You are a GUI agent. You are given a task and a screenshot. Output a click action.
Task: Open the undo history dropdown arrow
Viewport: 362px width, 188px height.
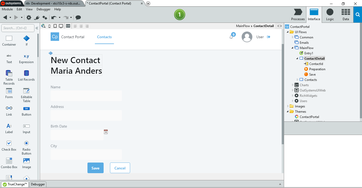59,18
